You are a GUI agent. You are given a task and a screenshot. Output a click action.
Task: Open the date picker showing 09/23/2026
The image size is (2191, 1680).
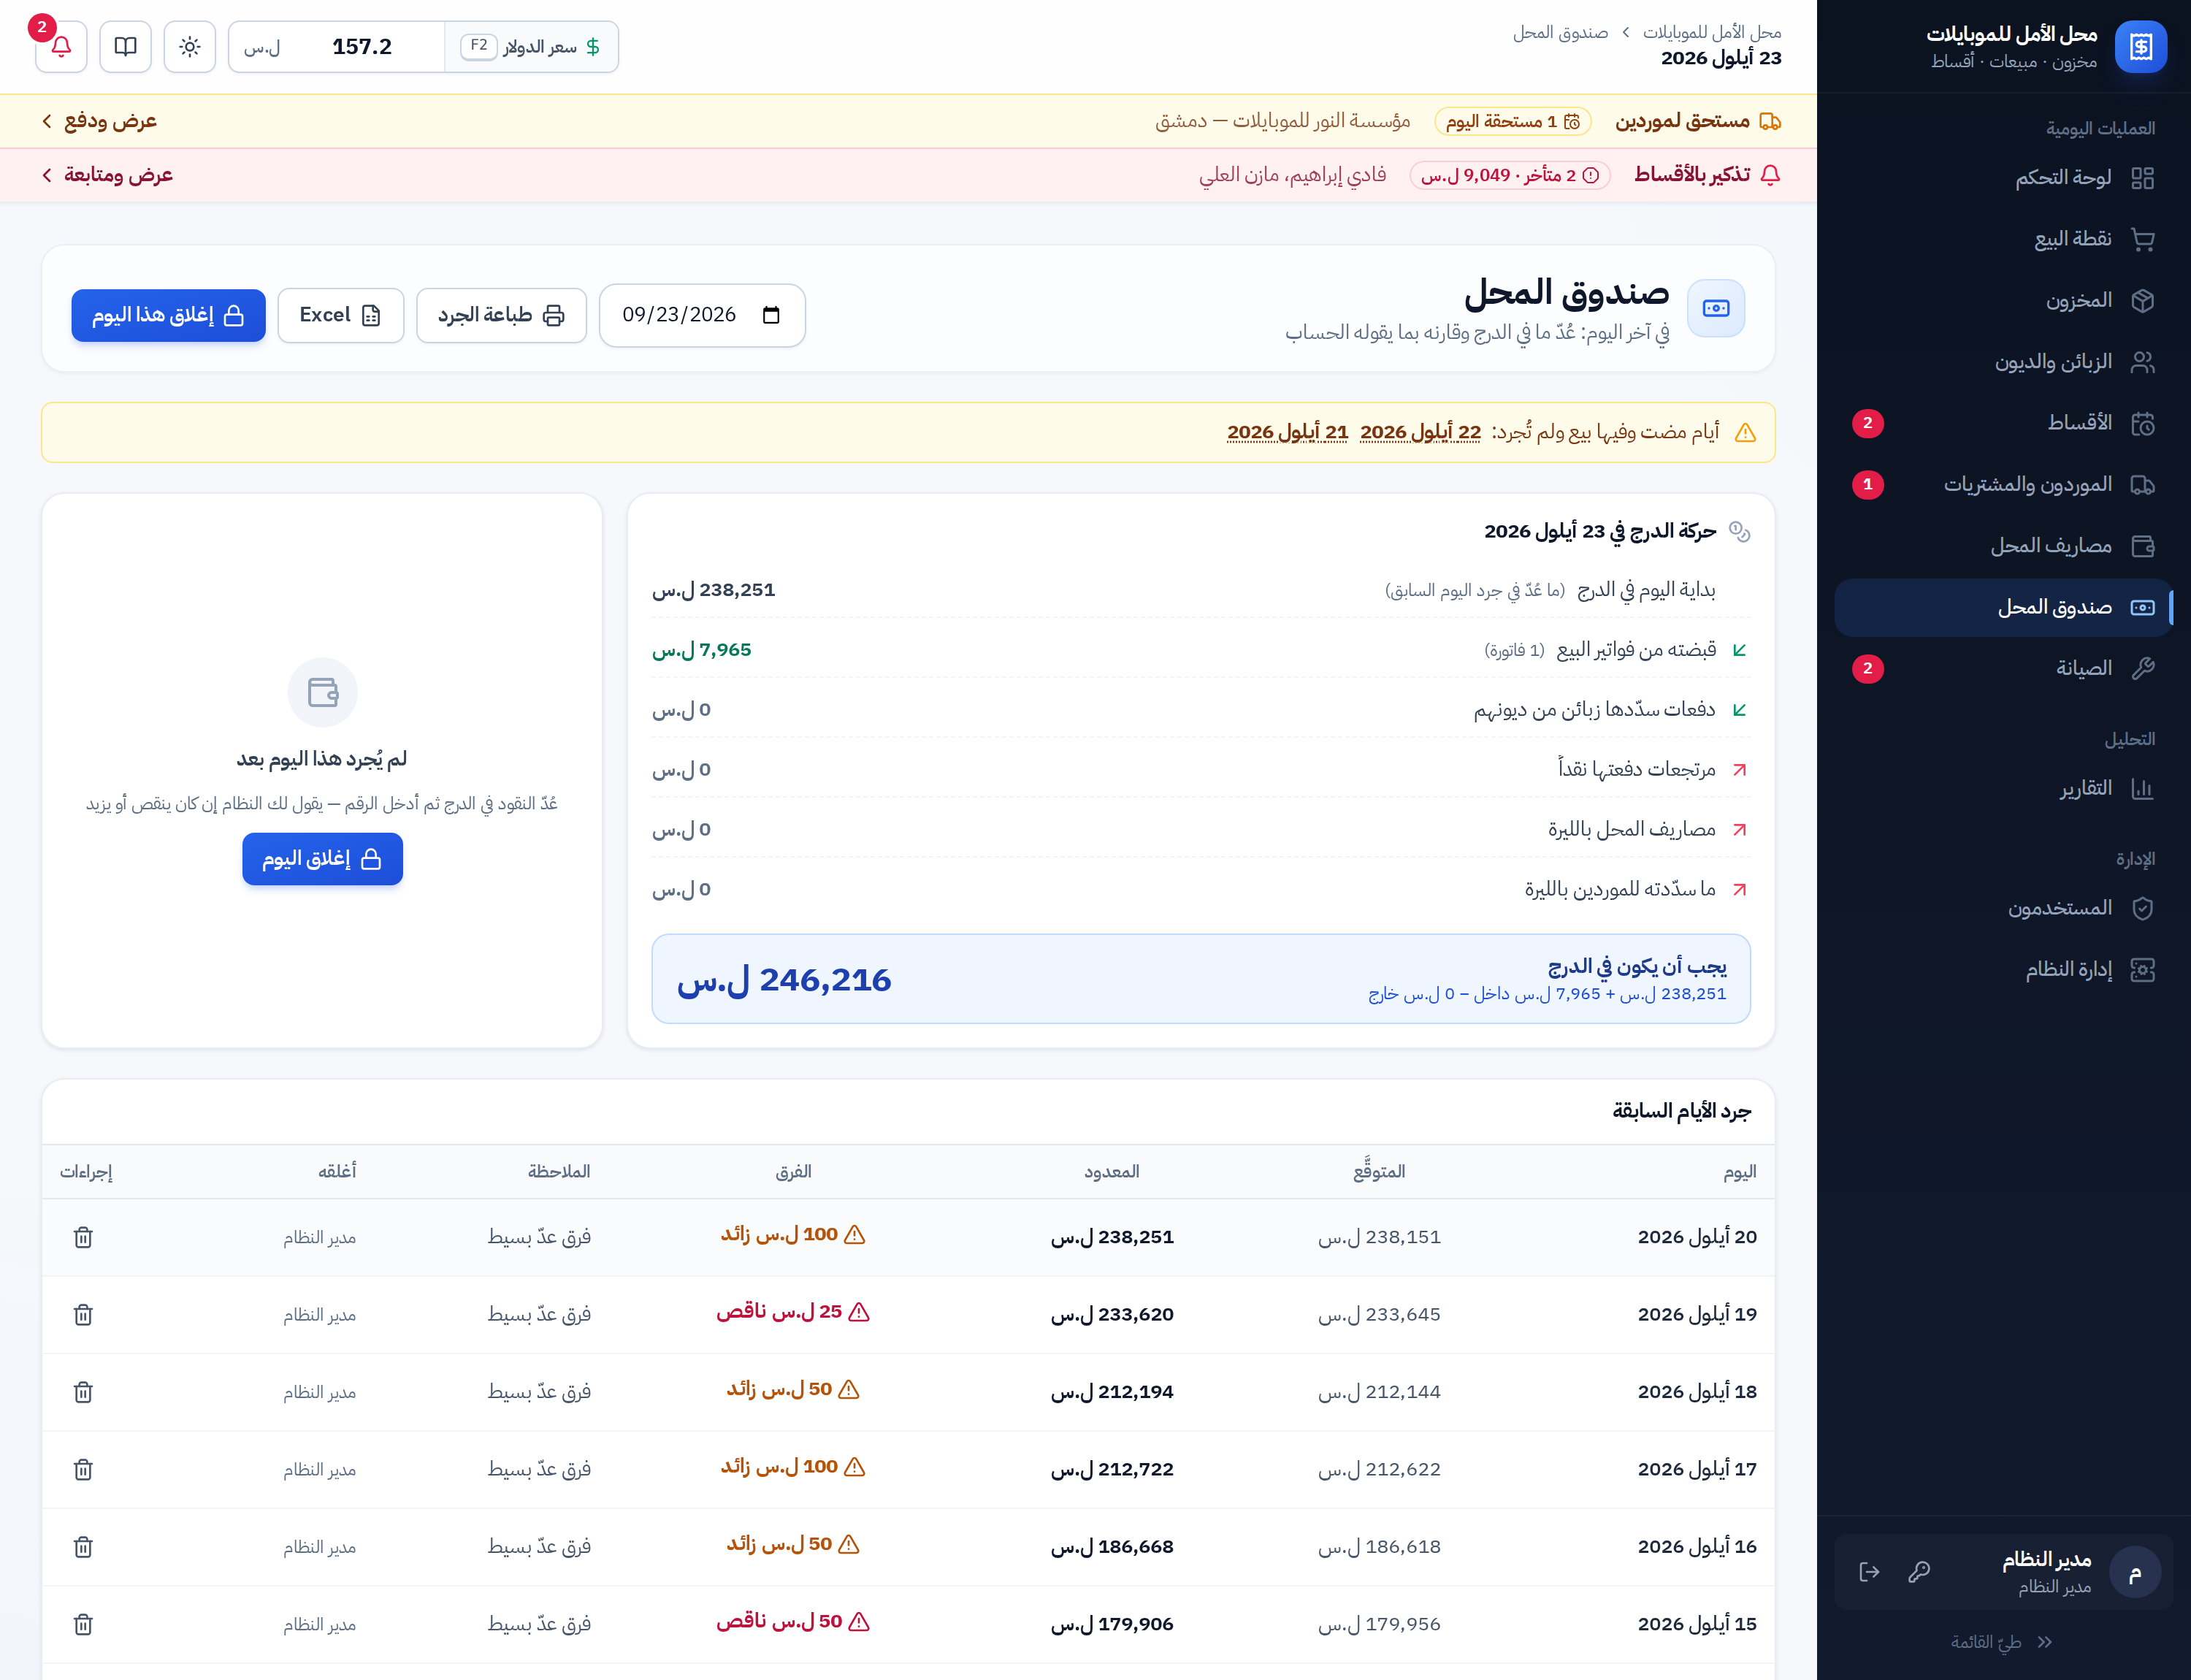(702, 316)
